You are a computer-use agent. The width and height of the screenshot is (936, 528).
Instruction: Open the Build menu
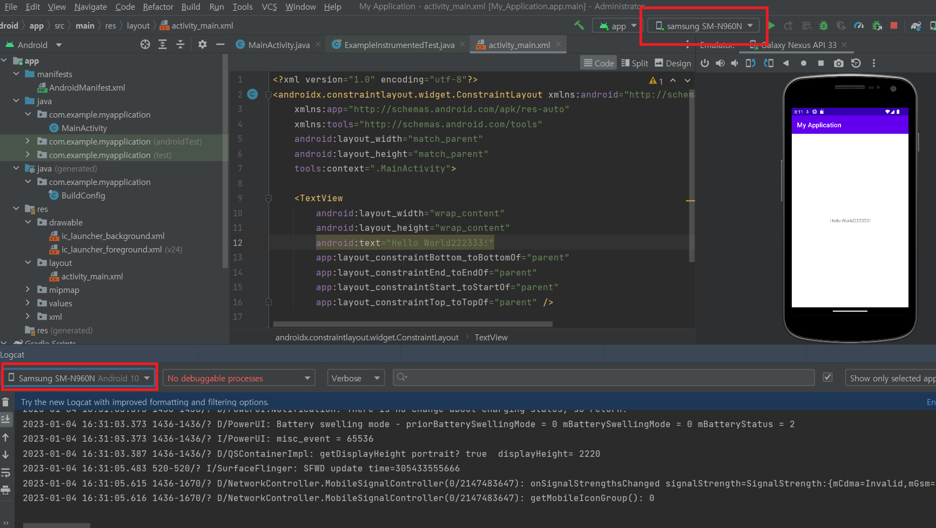[x=191, y=6]
